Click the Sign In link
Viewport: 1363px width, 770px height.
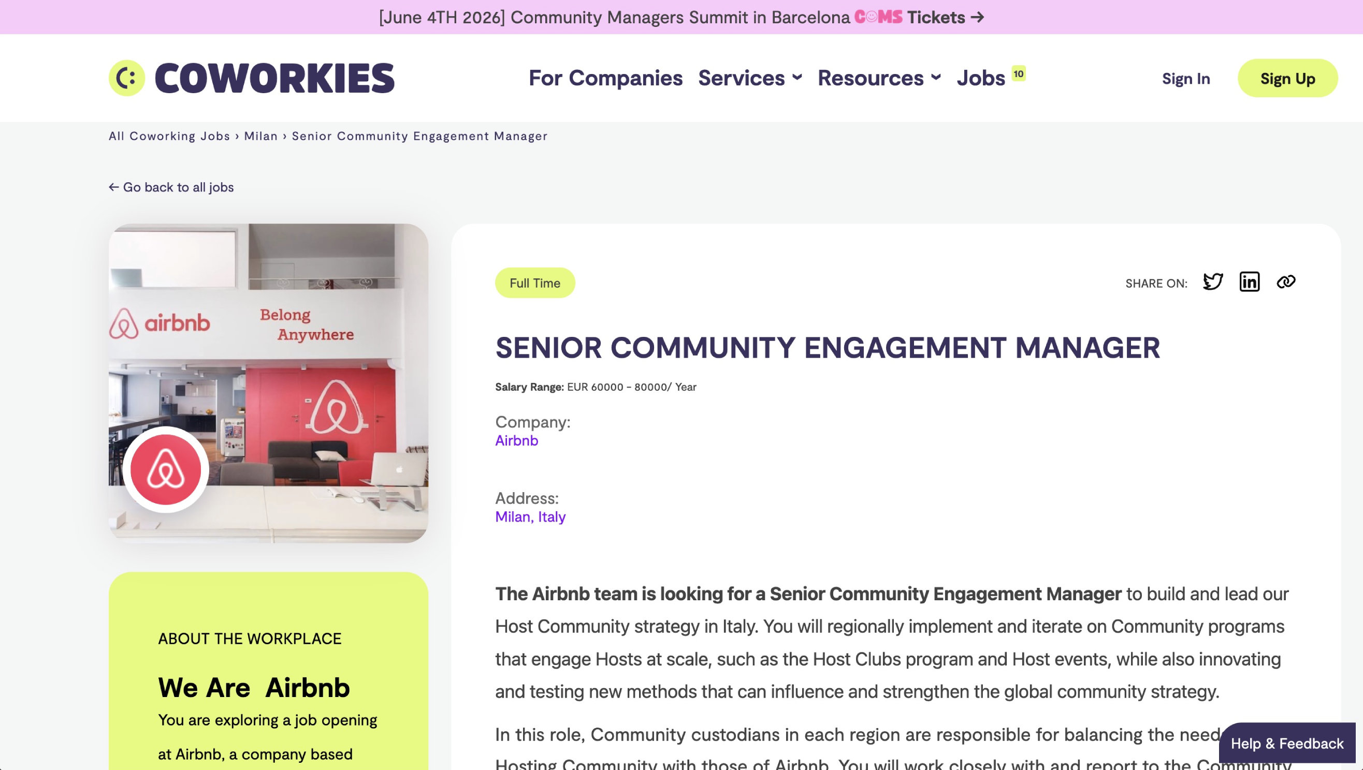pos(1185,79)
